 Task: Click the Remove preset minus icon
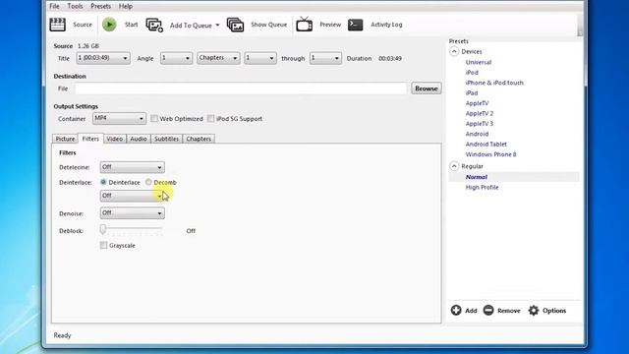point(488,311)
